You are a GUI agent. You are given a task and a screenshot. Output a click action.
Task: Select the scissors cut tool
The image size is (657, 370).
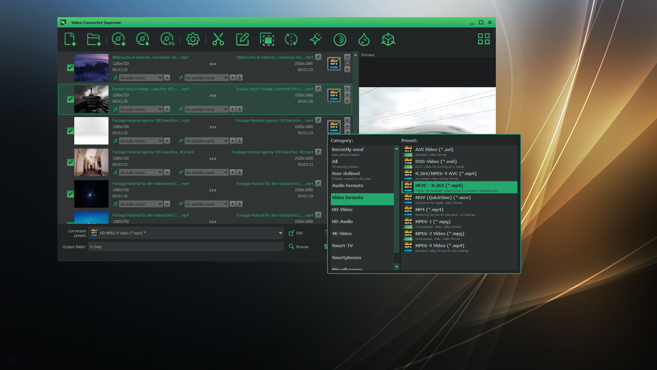pyautogui.click(x=218, y=39)
